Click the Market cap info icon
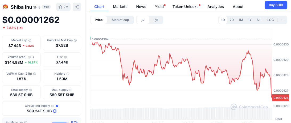This screenshot has height=123, width=291. tap(30, 40)
